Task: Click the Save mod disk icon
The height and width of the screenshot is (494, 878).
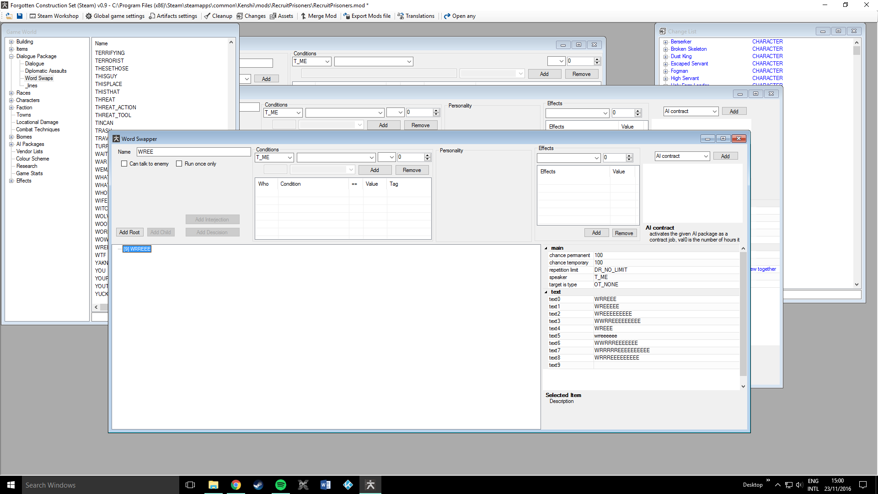Action: pyautogui.click(x=20, y=16)
